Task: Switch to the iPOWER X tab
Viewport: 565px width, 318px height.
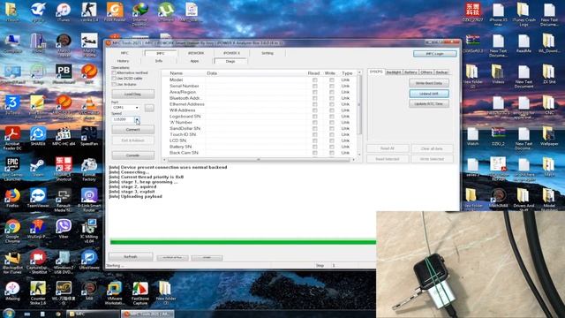Action: [231, 53]
